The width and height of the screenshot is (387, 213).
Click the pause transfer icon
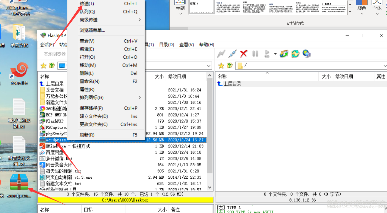[255, 54]
